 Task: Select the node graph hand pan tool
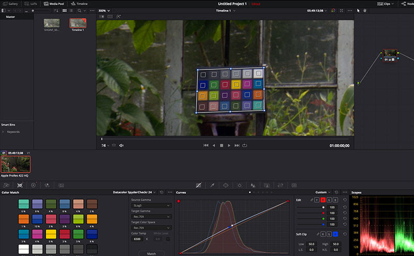point(365,10)
